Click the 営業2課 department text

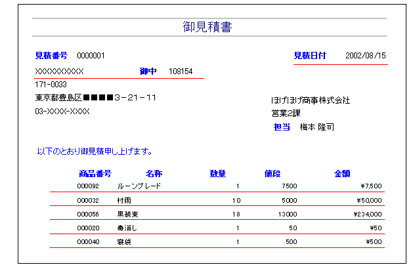(x=286, y=113)
